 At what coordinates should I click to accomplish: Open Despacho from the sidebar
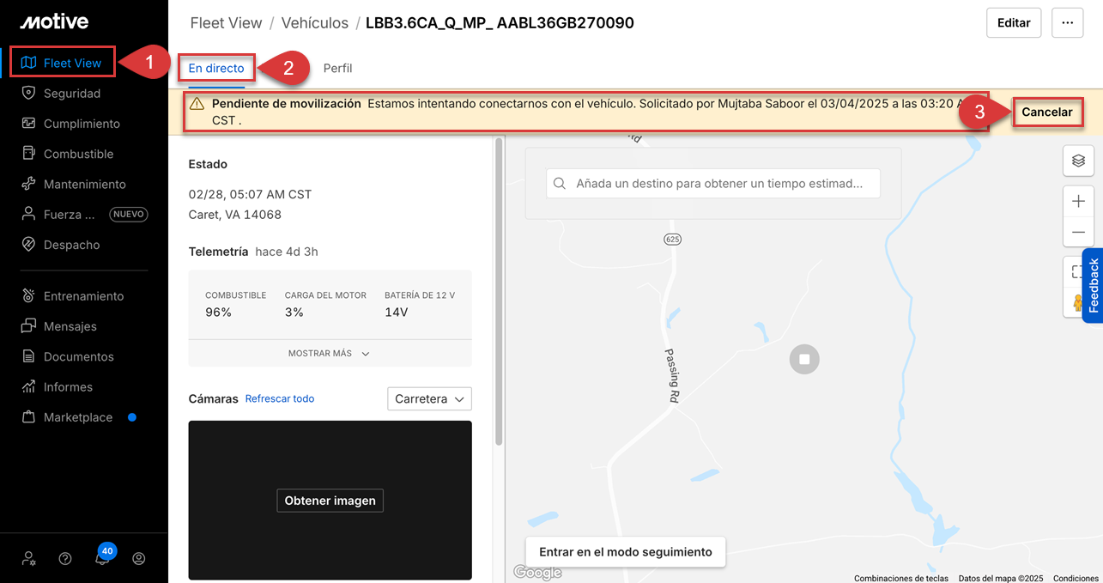(x=71, y=245)
